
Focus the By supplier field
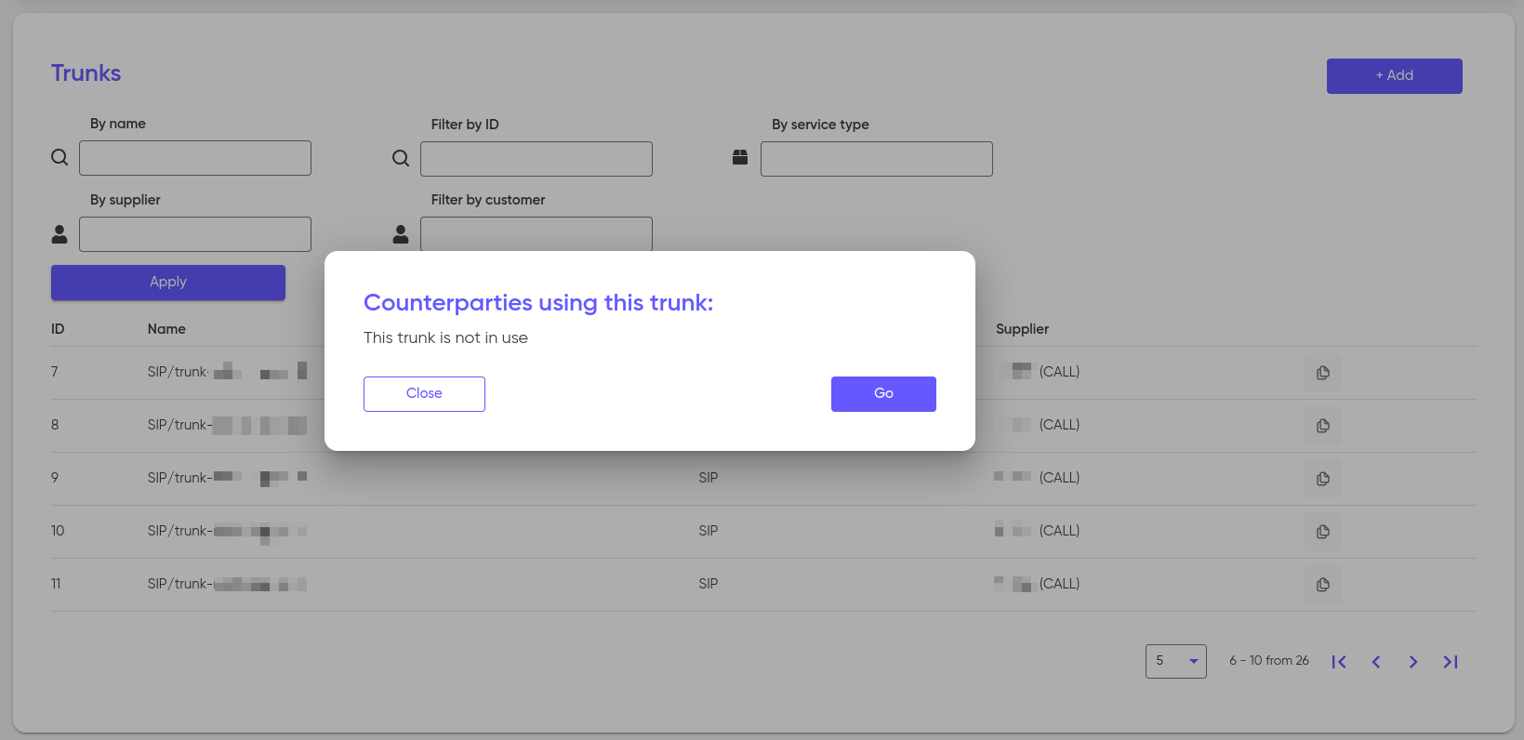195,234
